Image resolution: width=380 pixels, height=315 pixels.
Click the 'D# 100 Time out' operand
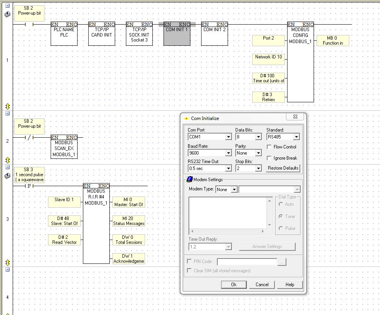point(268,78)
